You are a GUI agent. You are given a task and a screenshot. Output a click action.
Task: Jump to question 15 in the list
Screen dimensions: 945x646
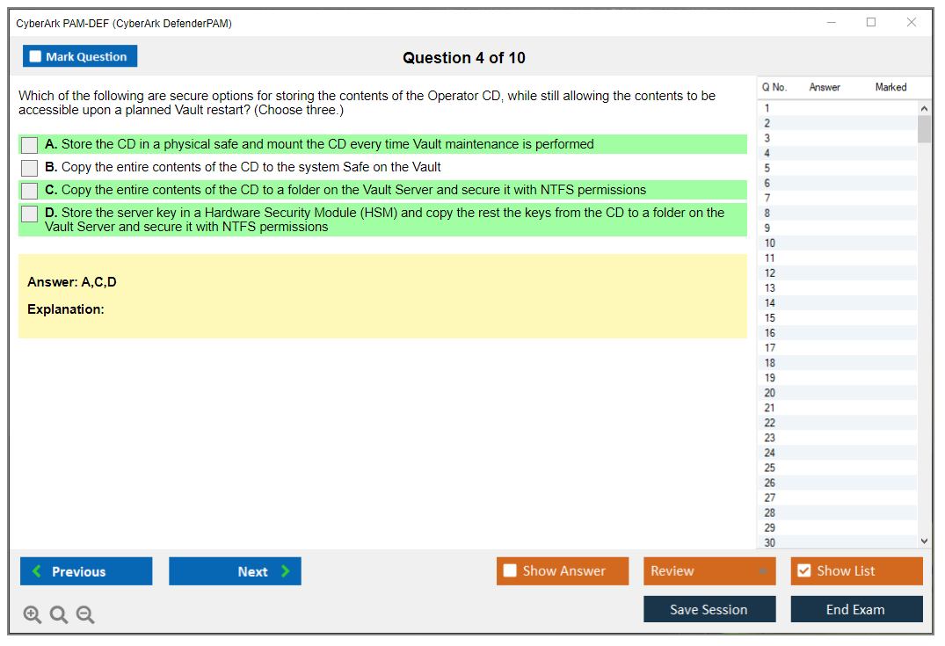[x=770, y=318]
